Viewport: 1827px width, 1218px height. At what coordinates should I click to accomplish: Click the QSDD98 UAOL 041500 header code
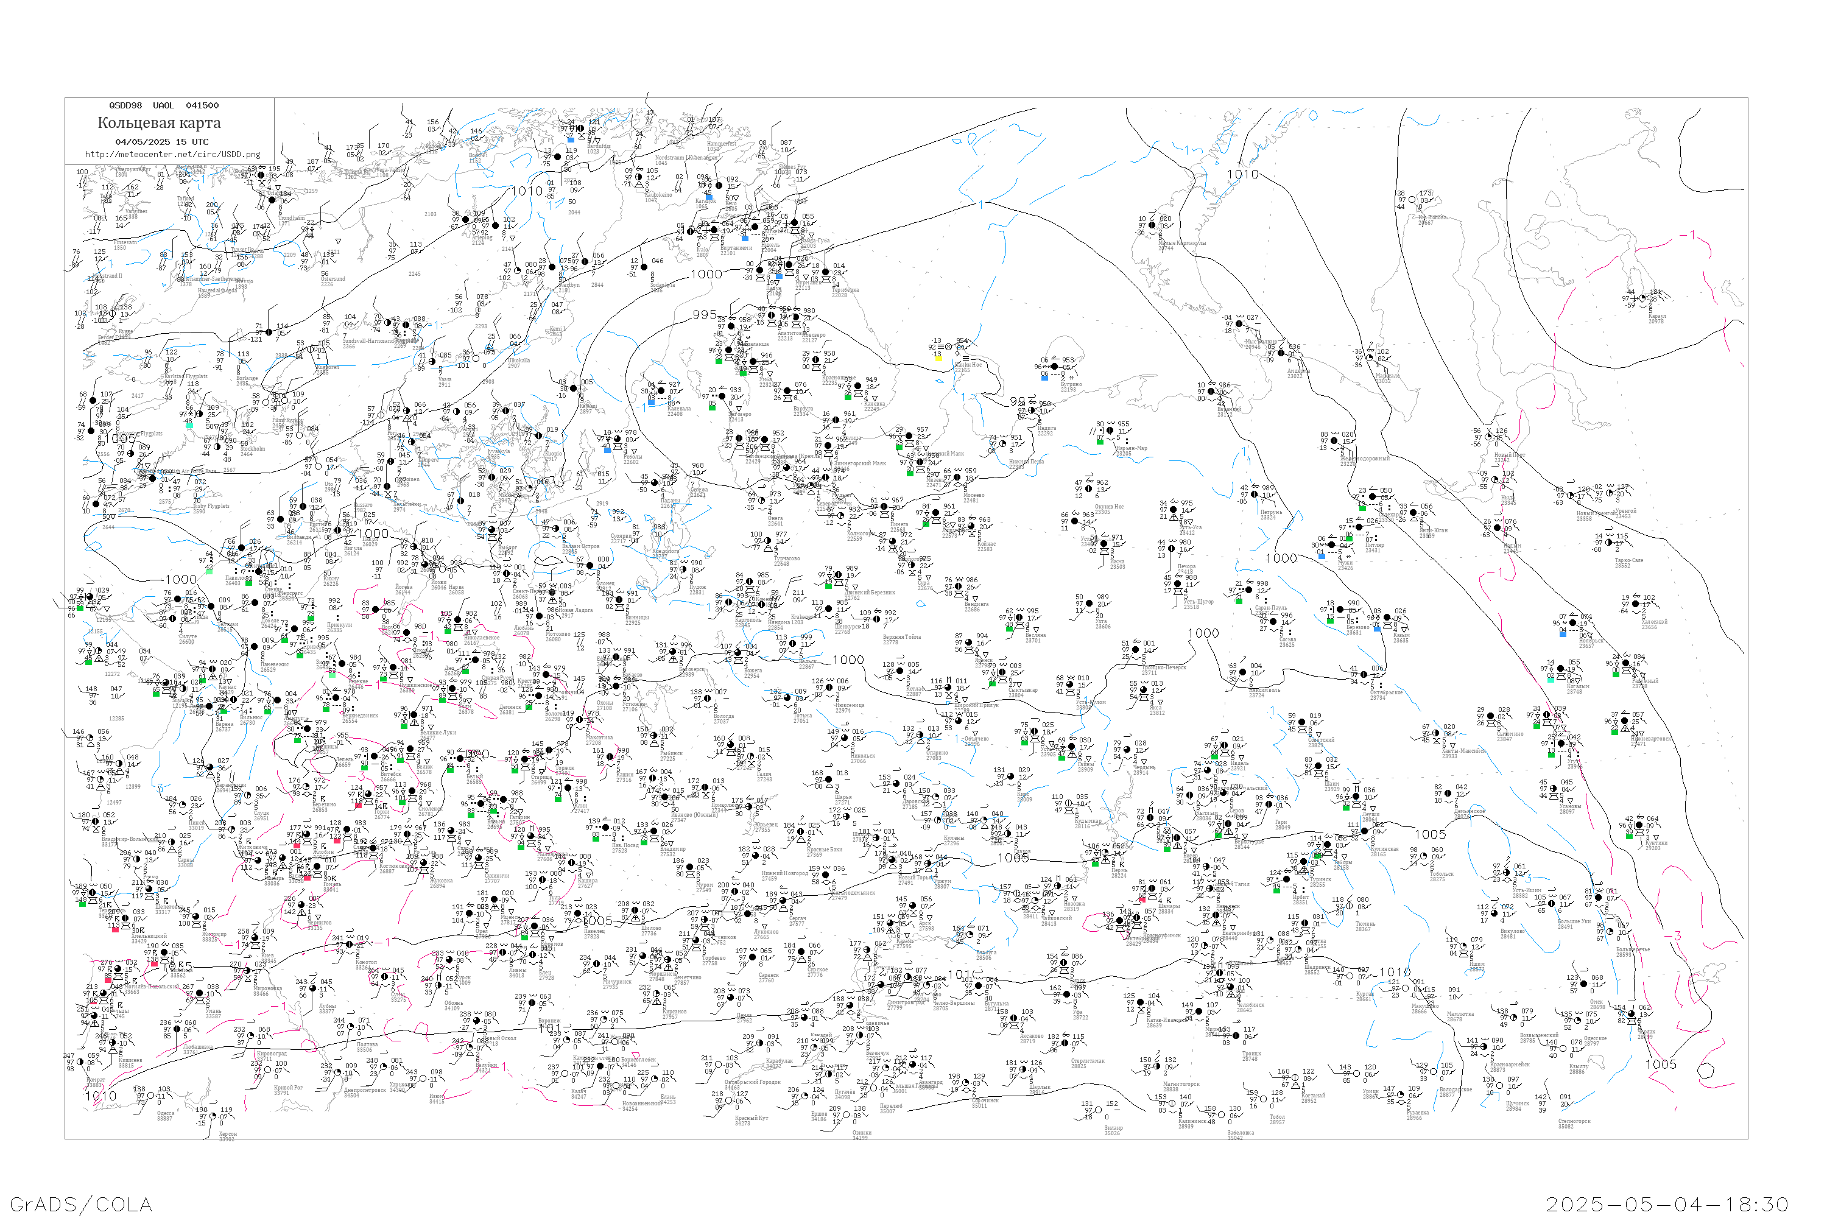pyautogui.click(x=163, y=105)
